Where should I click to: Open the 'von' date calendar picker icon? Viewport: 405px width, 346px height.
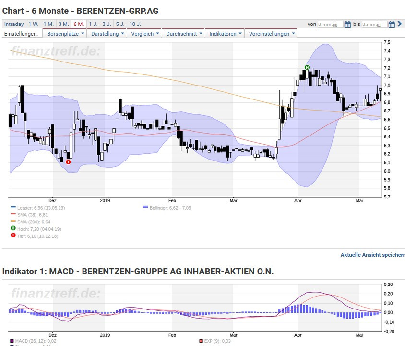click(347, 25)
